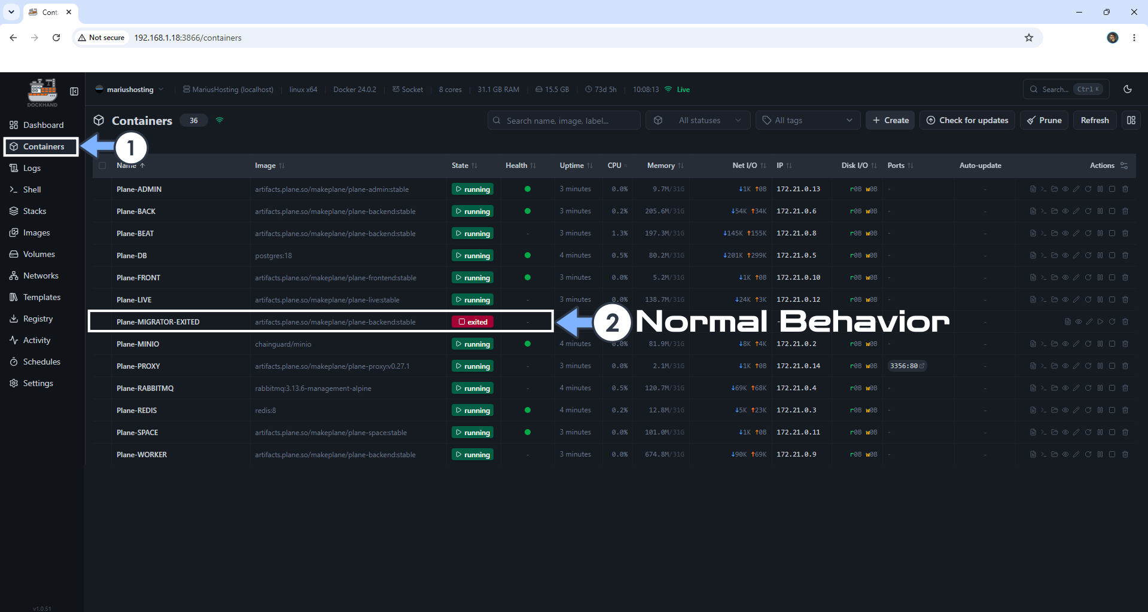This screenshot has width=1148, height=612.
Task: Open logs for the Plane-ADMIN container
Action: tap(1033, 189)
